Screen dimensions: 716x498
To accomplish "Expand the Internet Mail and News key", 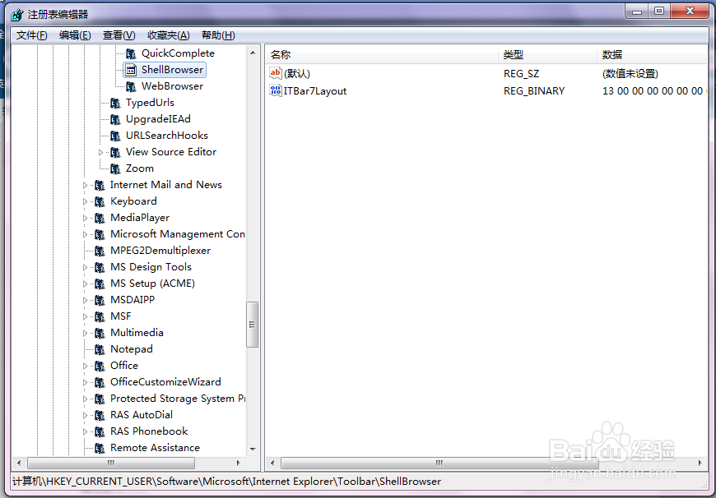I will (x=85, y=185).
